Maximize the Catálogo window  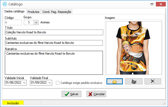pyautogui.click(x=152, y=4)
